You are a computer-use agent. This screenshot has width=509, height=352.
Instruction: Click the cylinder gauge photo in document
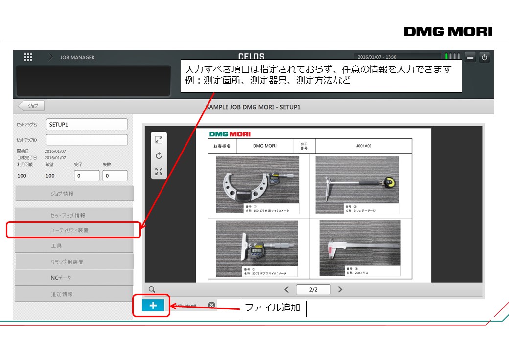(357, 185)
